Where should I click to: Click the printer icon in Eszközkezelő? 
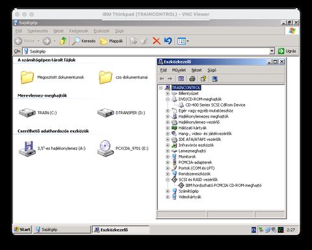[192, 79]
